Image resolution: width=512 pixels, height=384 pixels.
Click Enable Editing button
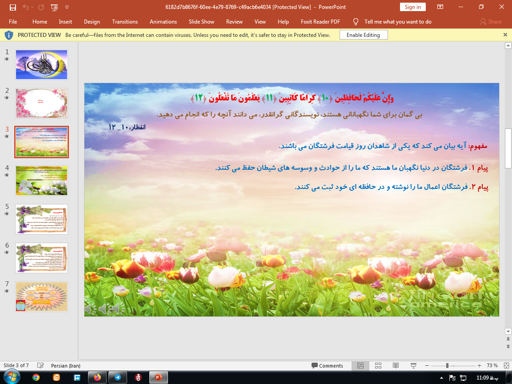[x=363, y=35]
